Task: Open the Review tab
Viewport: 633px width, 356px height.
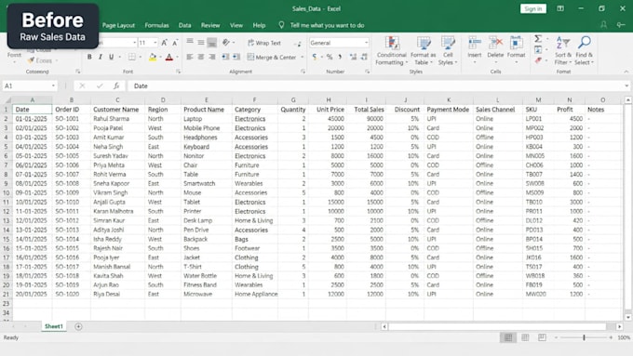Action: pos(210,25)
